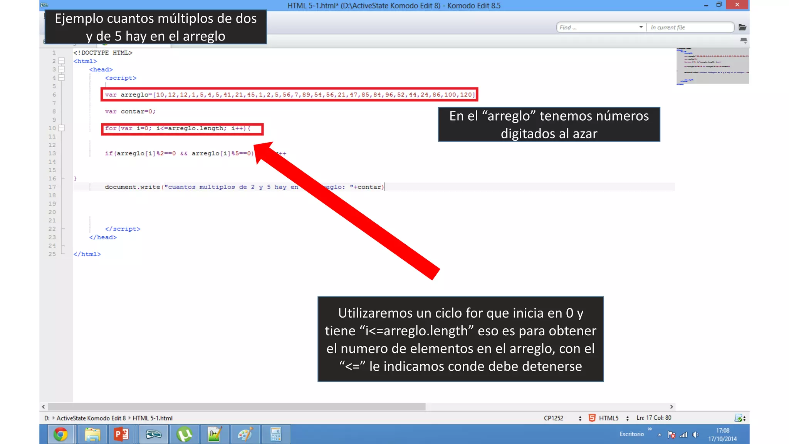Open Google Chrome from the taskbar
The height and width of the screenshot is (444, 789).
click(x=60, y=434)
